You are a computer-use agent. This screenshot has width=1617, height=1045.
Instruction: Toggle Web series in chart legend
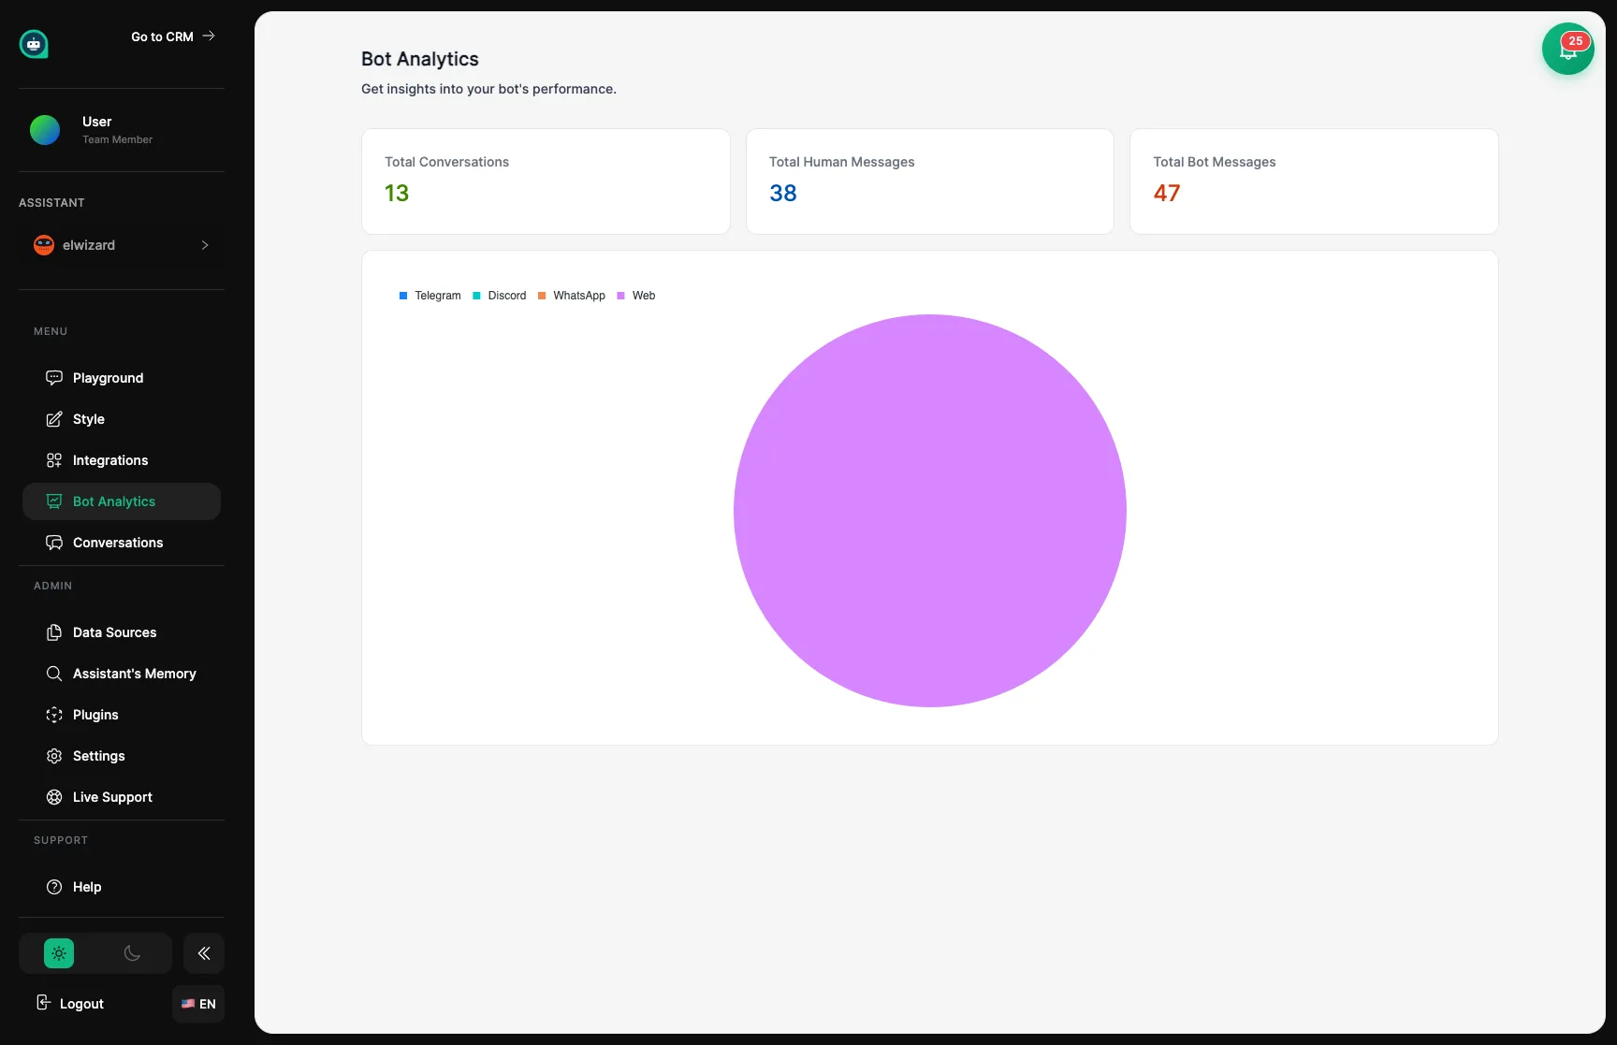pyautogui.click(x=636, y=296)
